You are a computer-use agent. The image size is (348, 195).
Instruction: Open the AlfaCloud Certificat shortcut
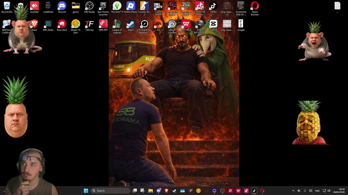click(x=7, y=27)
